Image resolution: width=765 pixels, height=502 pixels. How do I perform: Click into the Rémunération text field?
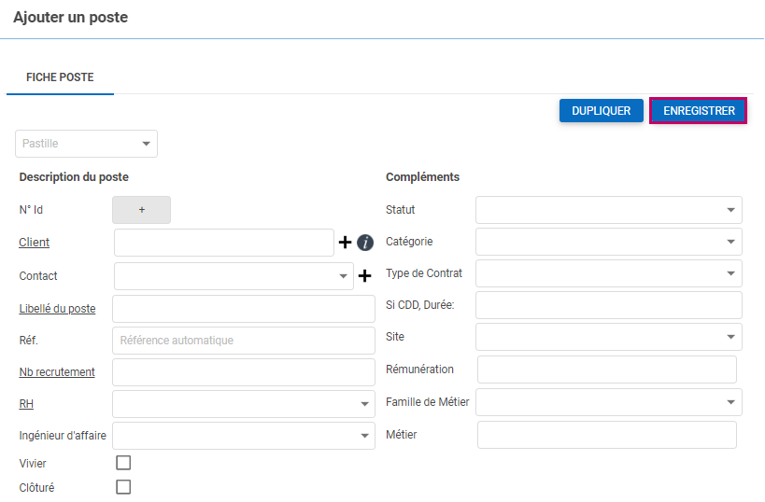click(x=606, y=370)
